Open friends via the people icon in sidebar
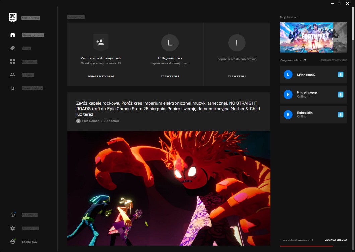355x252 pixels. [13, 75]
